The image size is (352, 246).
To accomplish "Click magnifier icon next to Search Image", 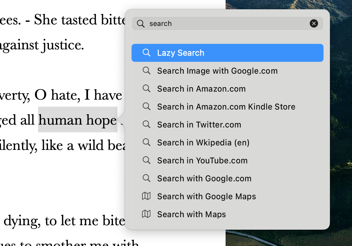I will (x=146, y=70).
